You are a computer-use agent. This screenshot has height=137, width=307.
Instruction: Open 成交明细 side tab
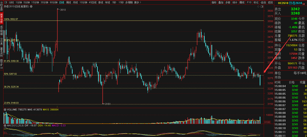1,30
